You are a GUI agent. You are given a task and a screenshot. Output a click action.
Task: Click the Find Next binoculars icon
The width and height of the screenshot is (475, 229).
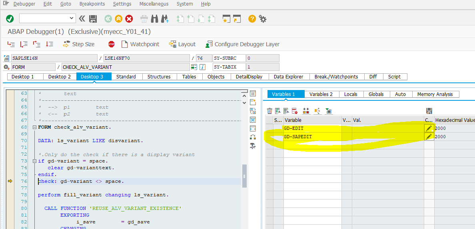[x=165, y=19]
